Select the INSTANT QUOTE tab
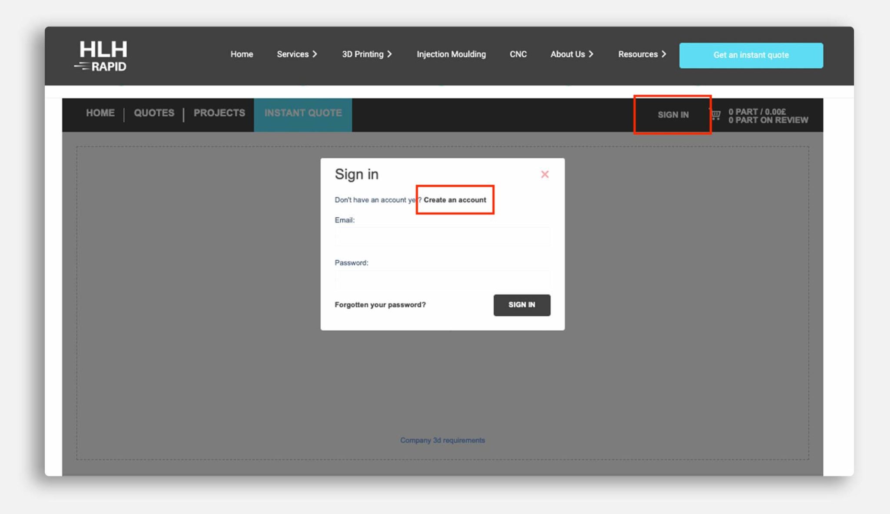The width and height of the screenshot is (890, 514). pos(303,114)
